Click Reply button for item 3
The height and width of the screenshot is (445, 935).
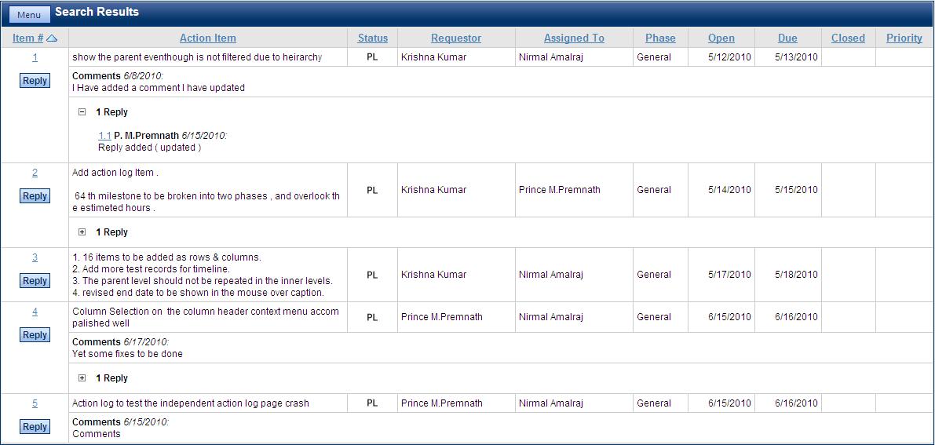[x=35, y=281]
